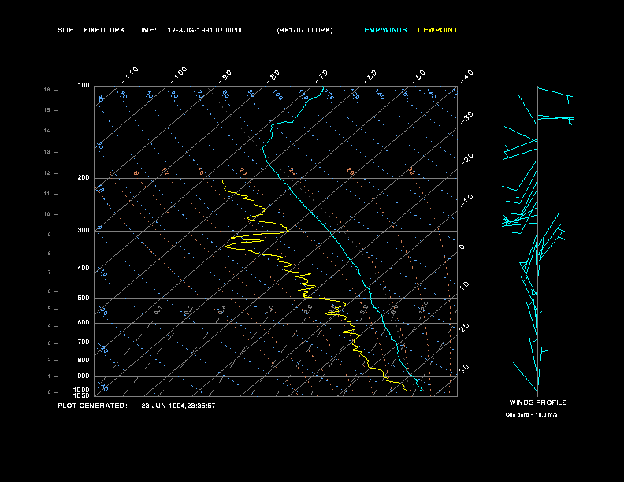The height and width of the screenshot is (482, 624).
Task: Click the (R8170700.OPK) file name
Action: click(305, 30)
